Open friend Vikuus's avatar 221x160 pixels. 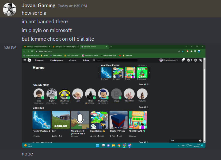[116, 94]
